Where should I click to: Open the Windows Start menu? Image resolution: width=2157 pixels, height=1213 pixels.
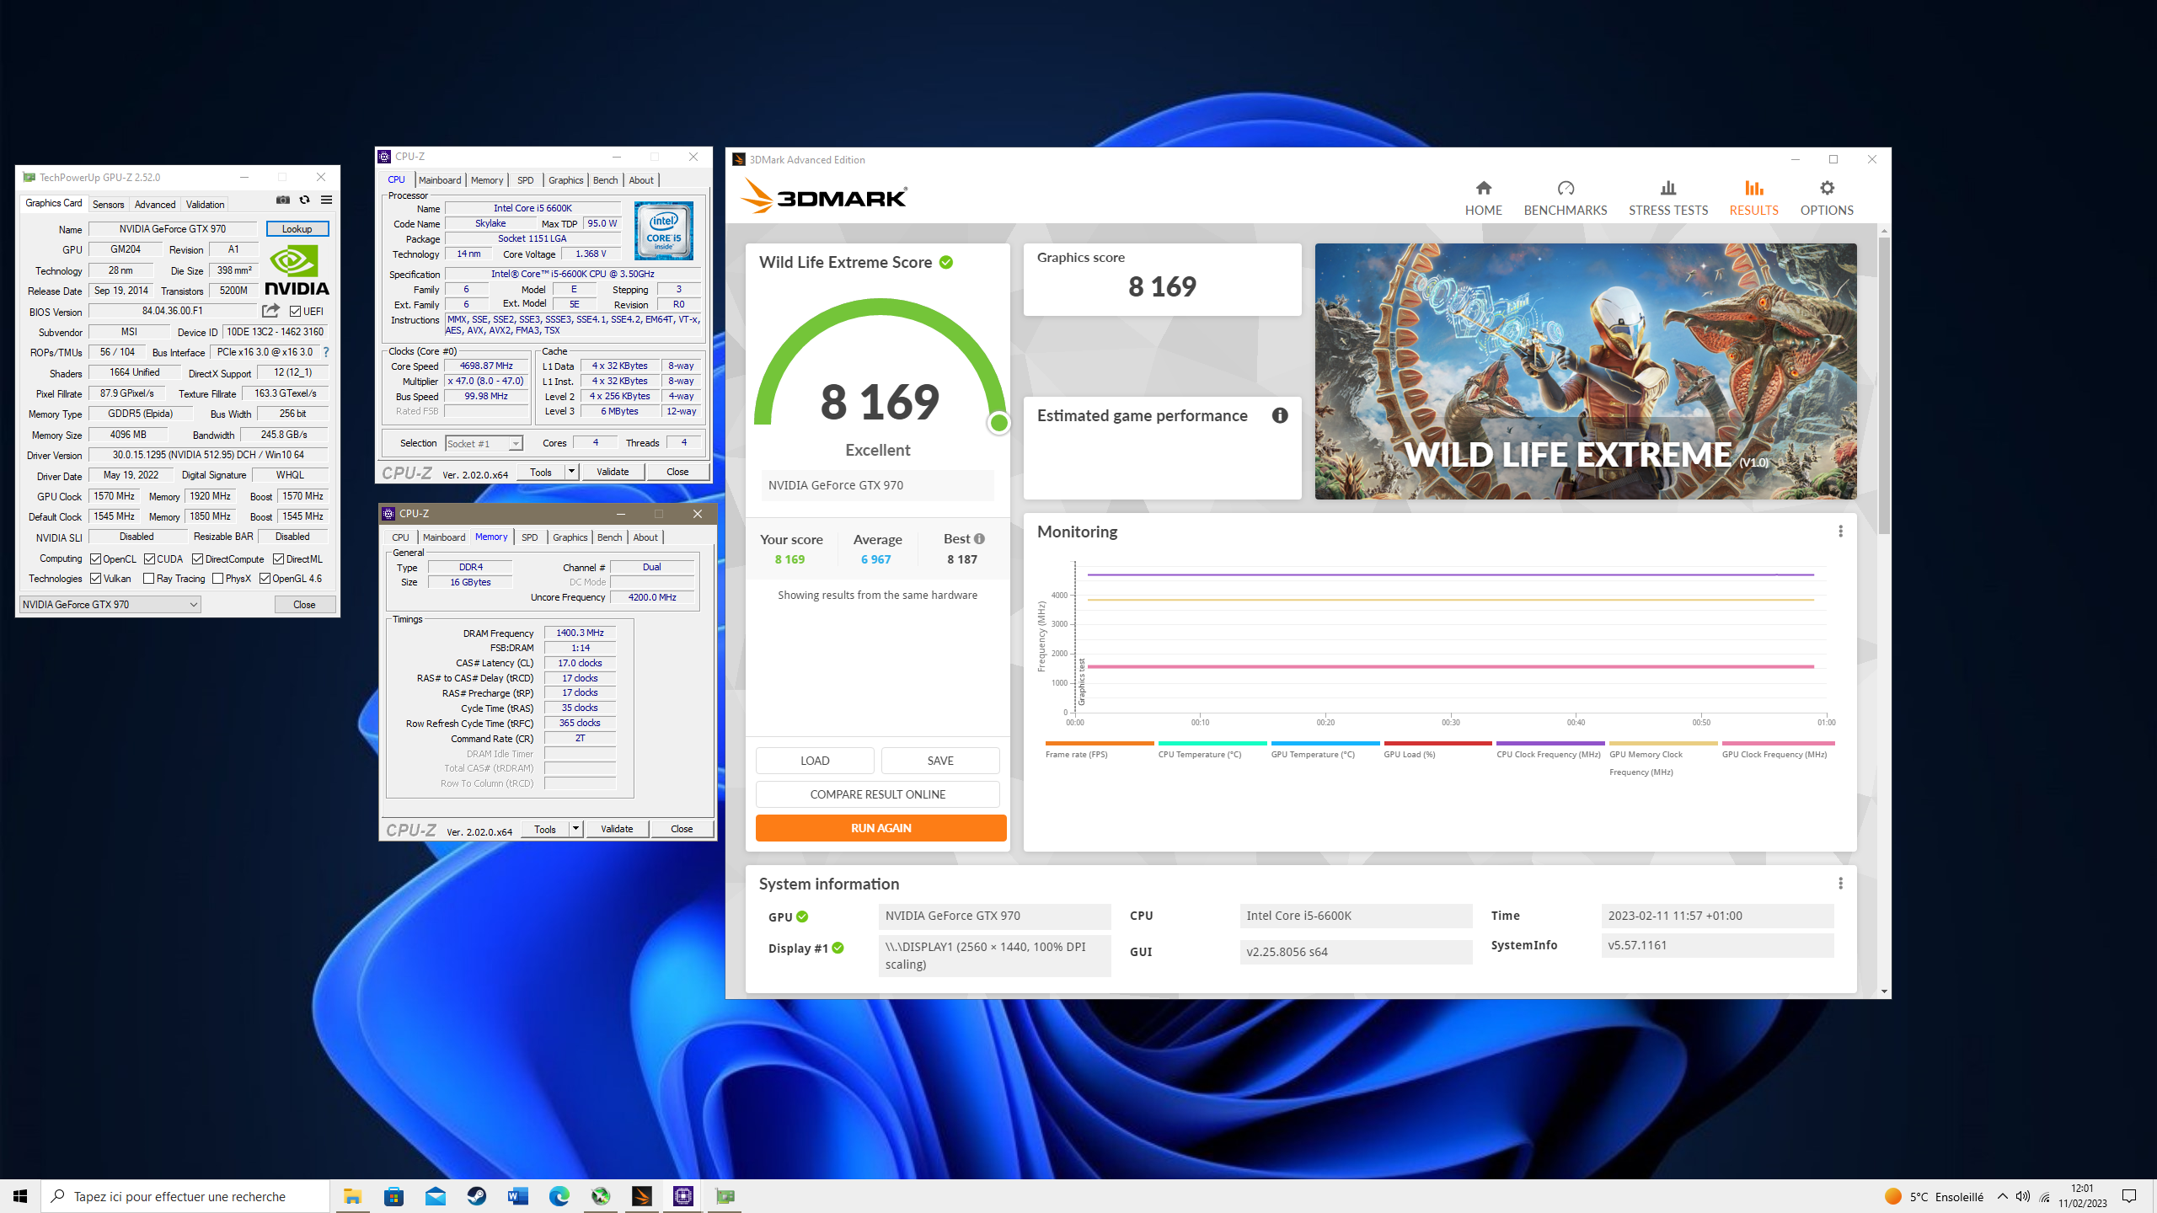pyautogui.click(x=20, y=1196)
